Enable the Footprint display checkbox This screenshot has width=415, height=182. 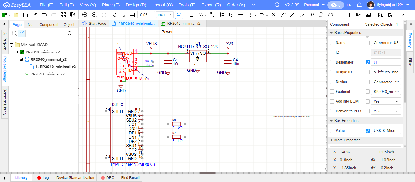click(368, 92)
